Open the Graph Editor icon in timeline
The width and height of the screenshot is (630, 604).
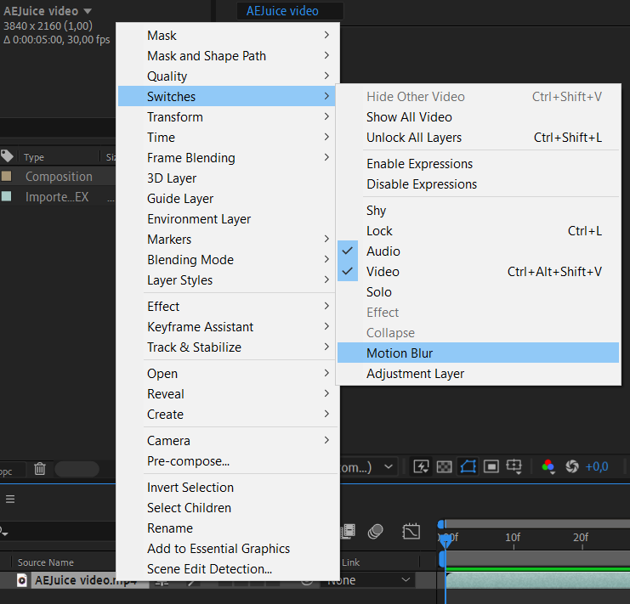click(x=411, y=532)
